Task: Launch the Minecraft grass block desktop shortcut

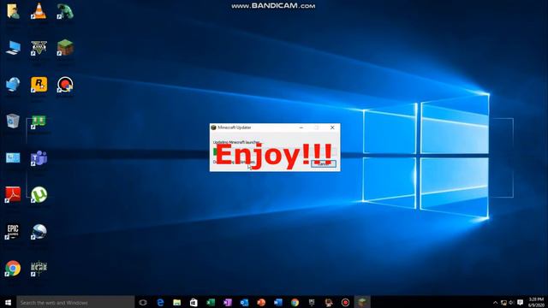Action: pos(65,48)
